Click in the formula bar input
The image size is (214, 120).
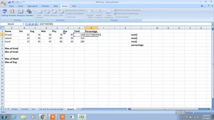tap(125, 24)
